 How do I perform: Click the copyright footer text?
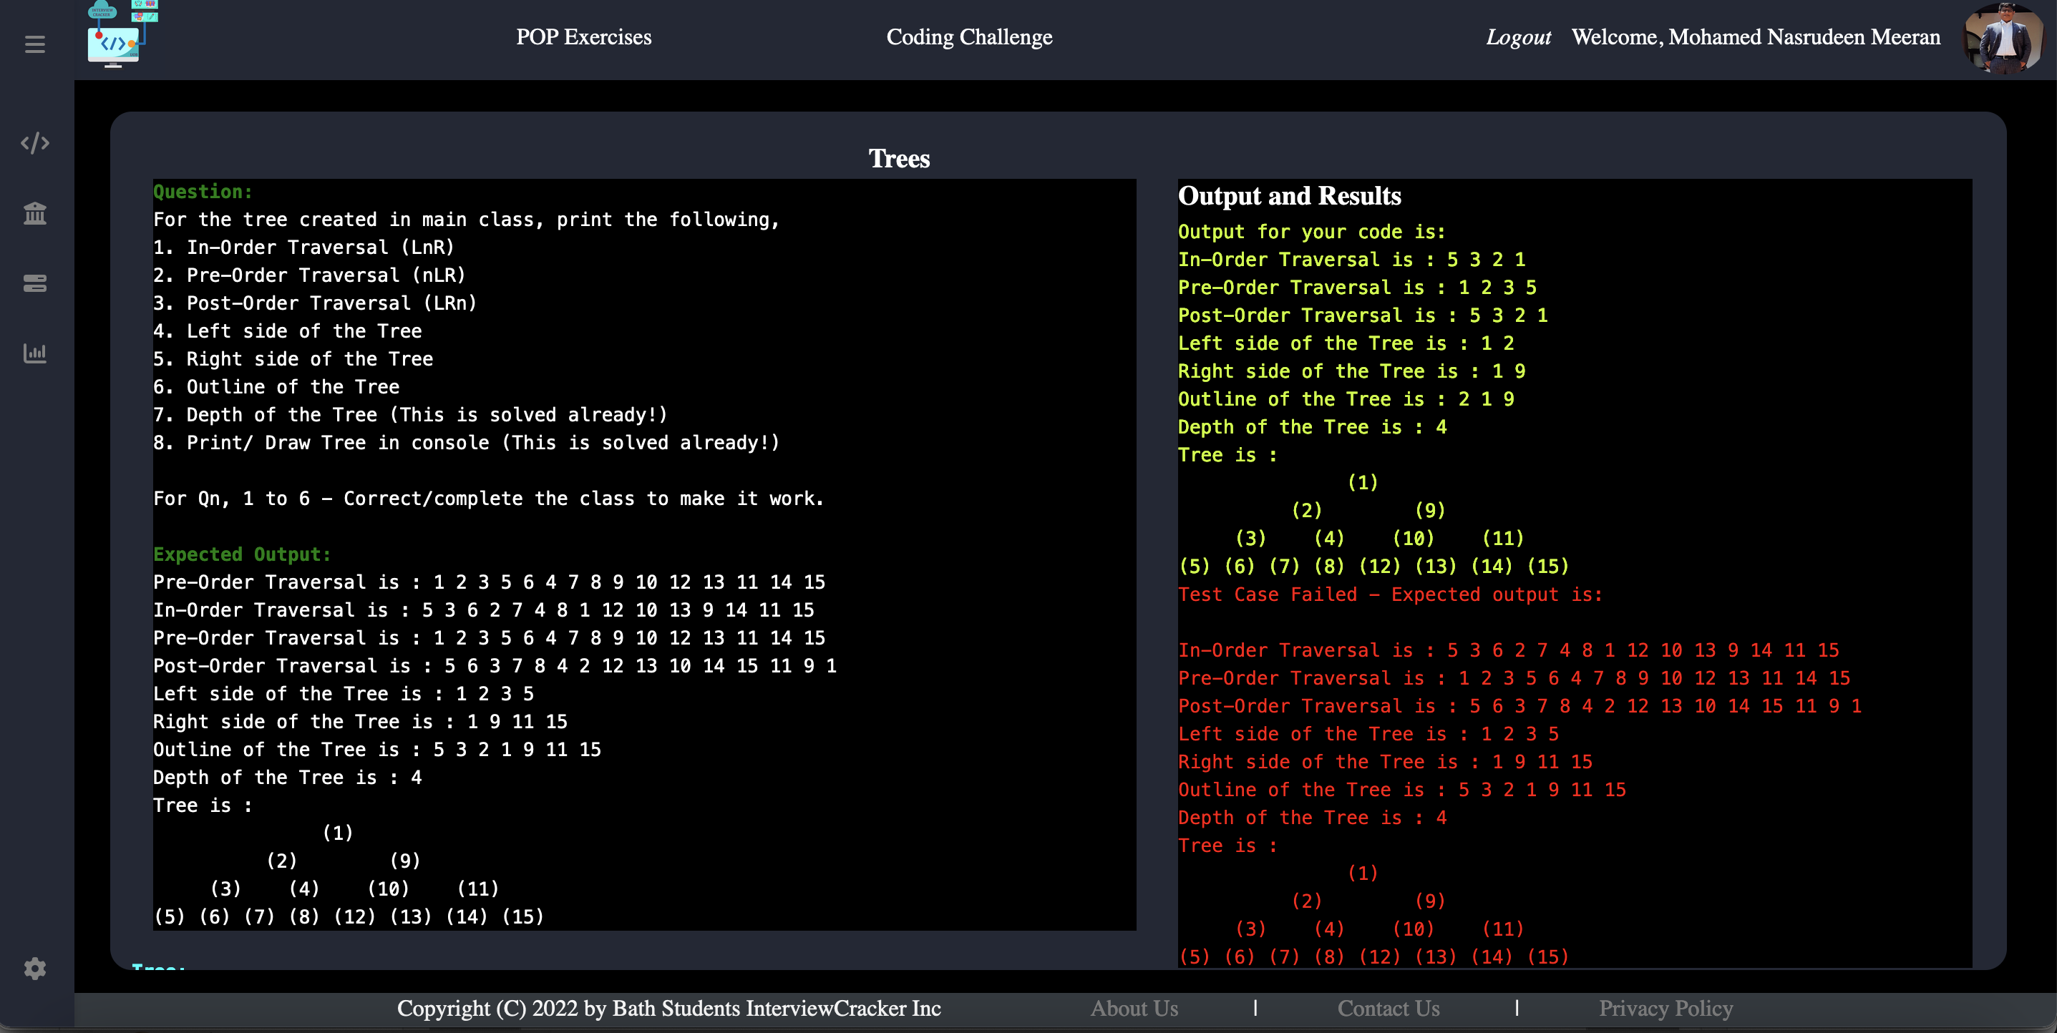point(669,1008)
